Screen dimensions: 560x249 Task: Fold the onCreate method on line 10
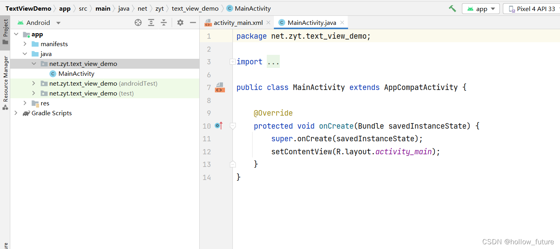tap(233, 126)
